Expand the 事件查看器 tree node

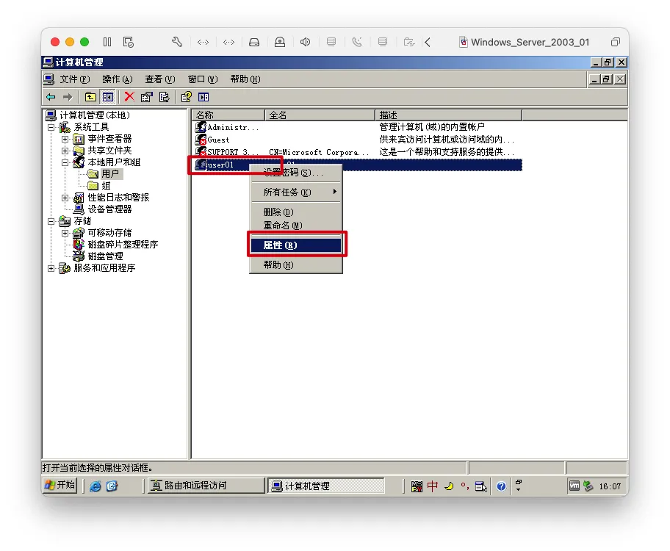pyautogui.click(x=65, y=139)
